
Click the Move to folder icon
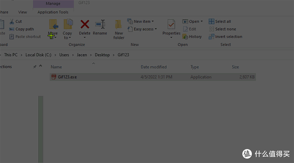click(54, 24)
